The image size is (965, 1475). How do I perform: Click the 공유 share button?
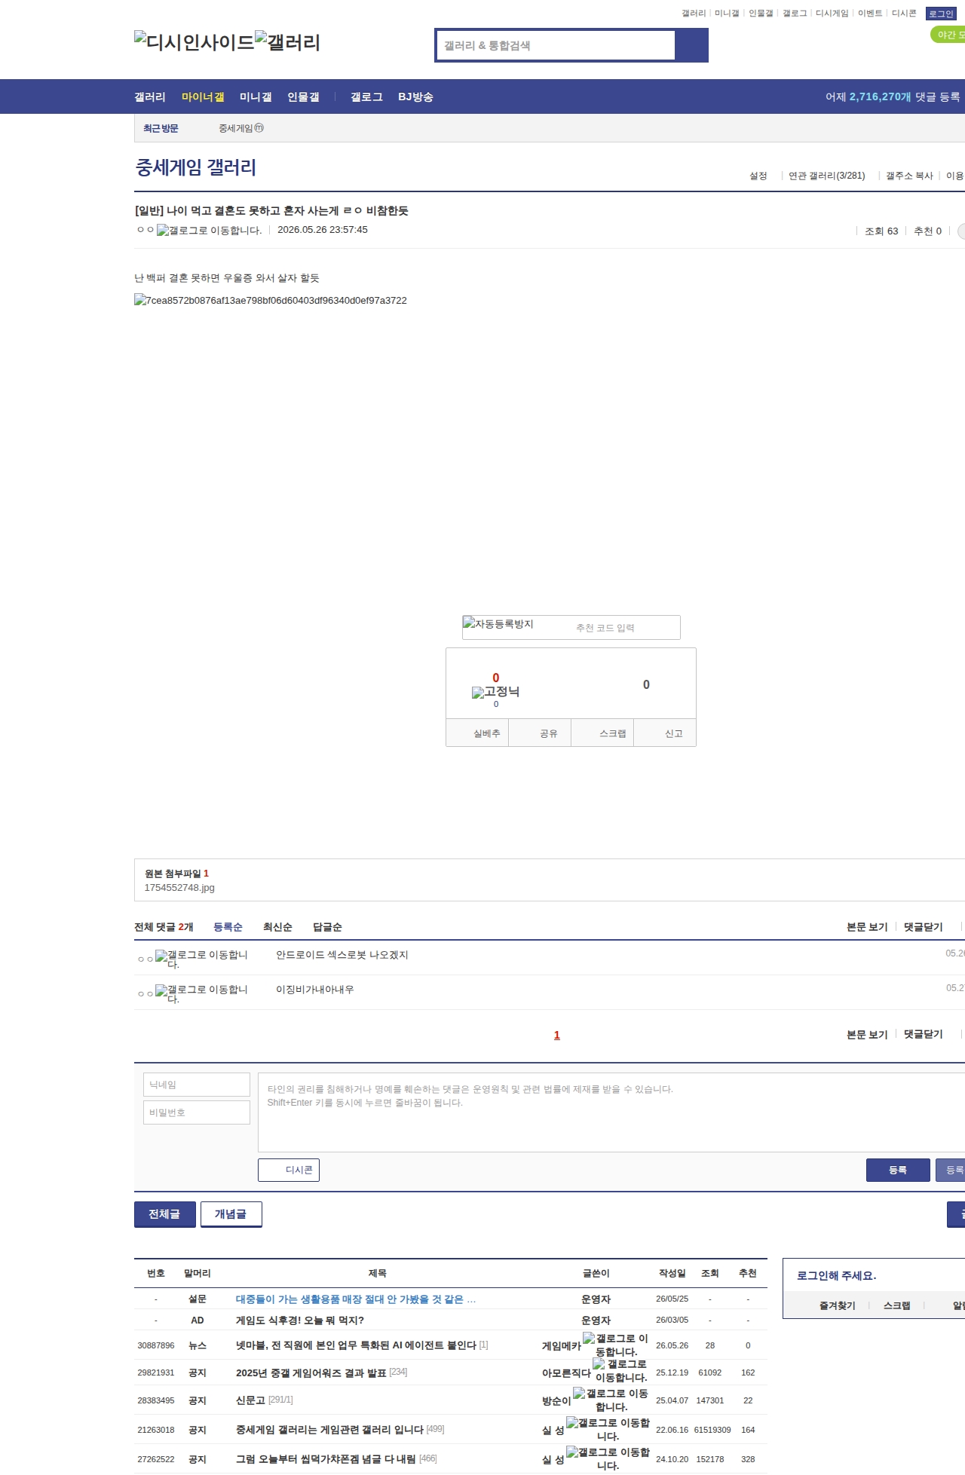540,733
